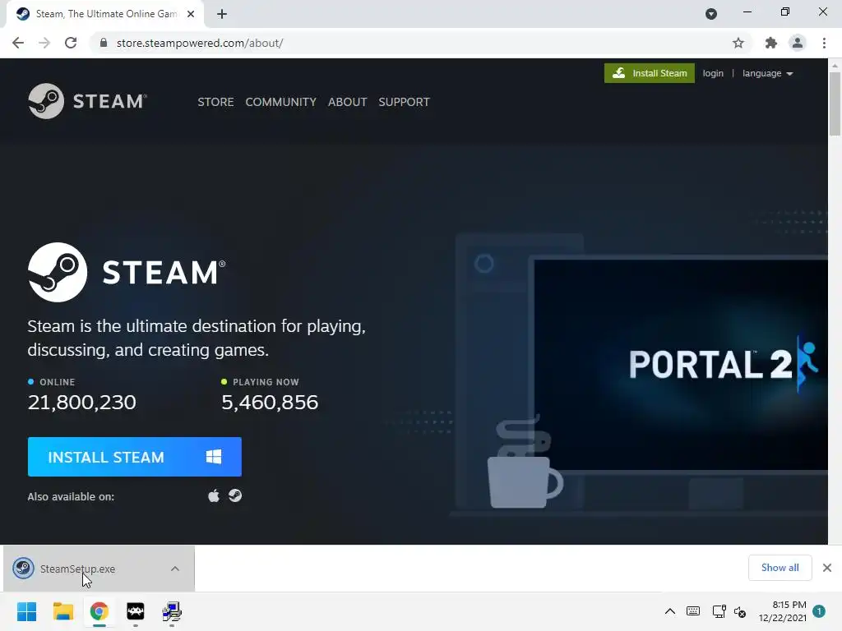The height and width of the screenshot is (631, 842).
Task: Open the downloaded SteamSetup.exe file
Action: pyautogui.click(x=77, y=569)
